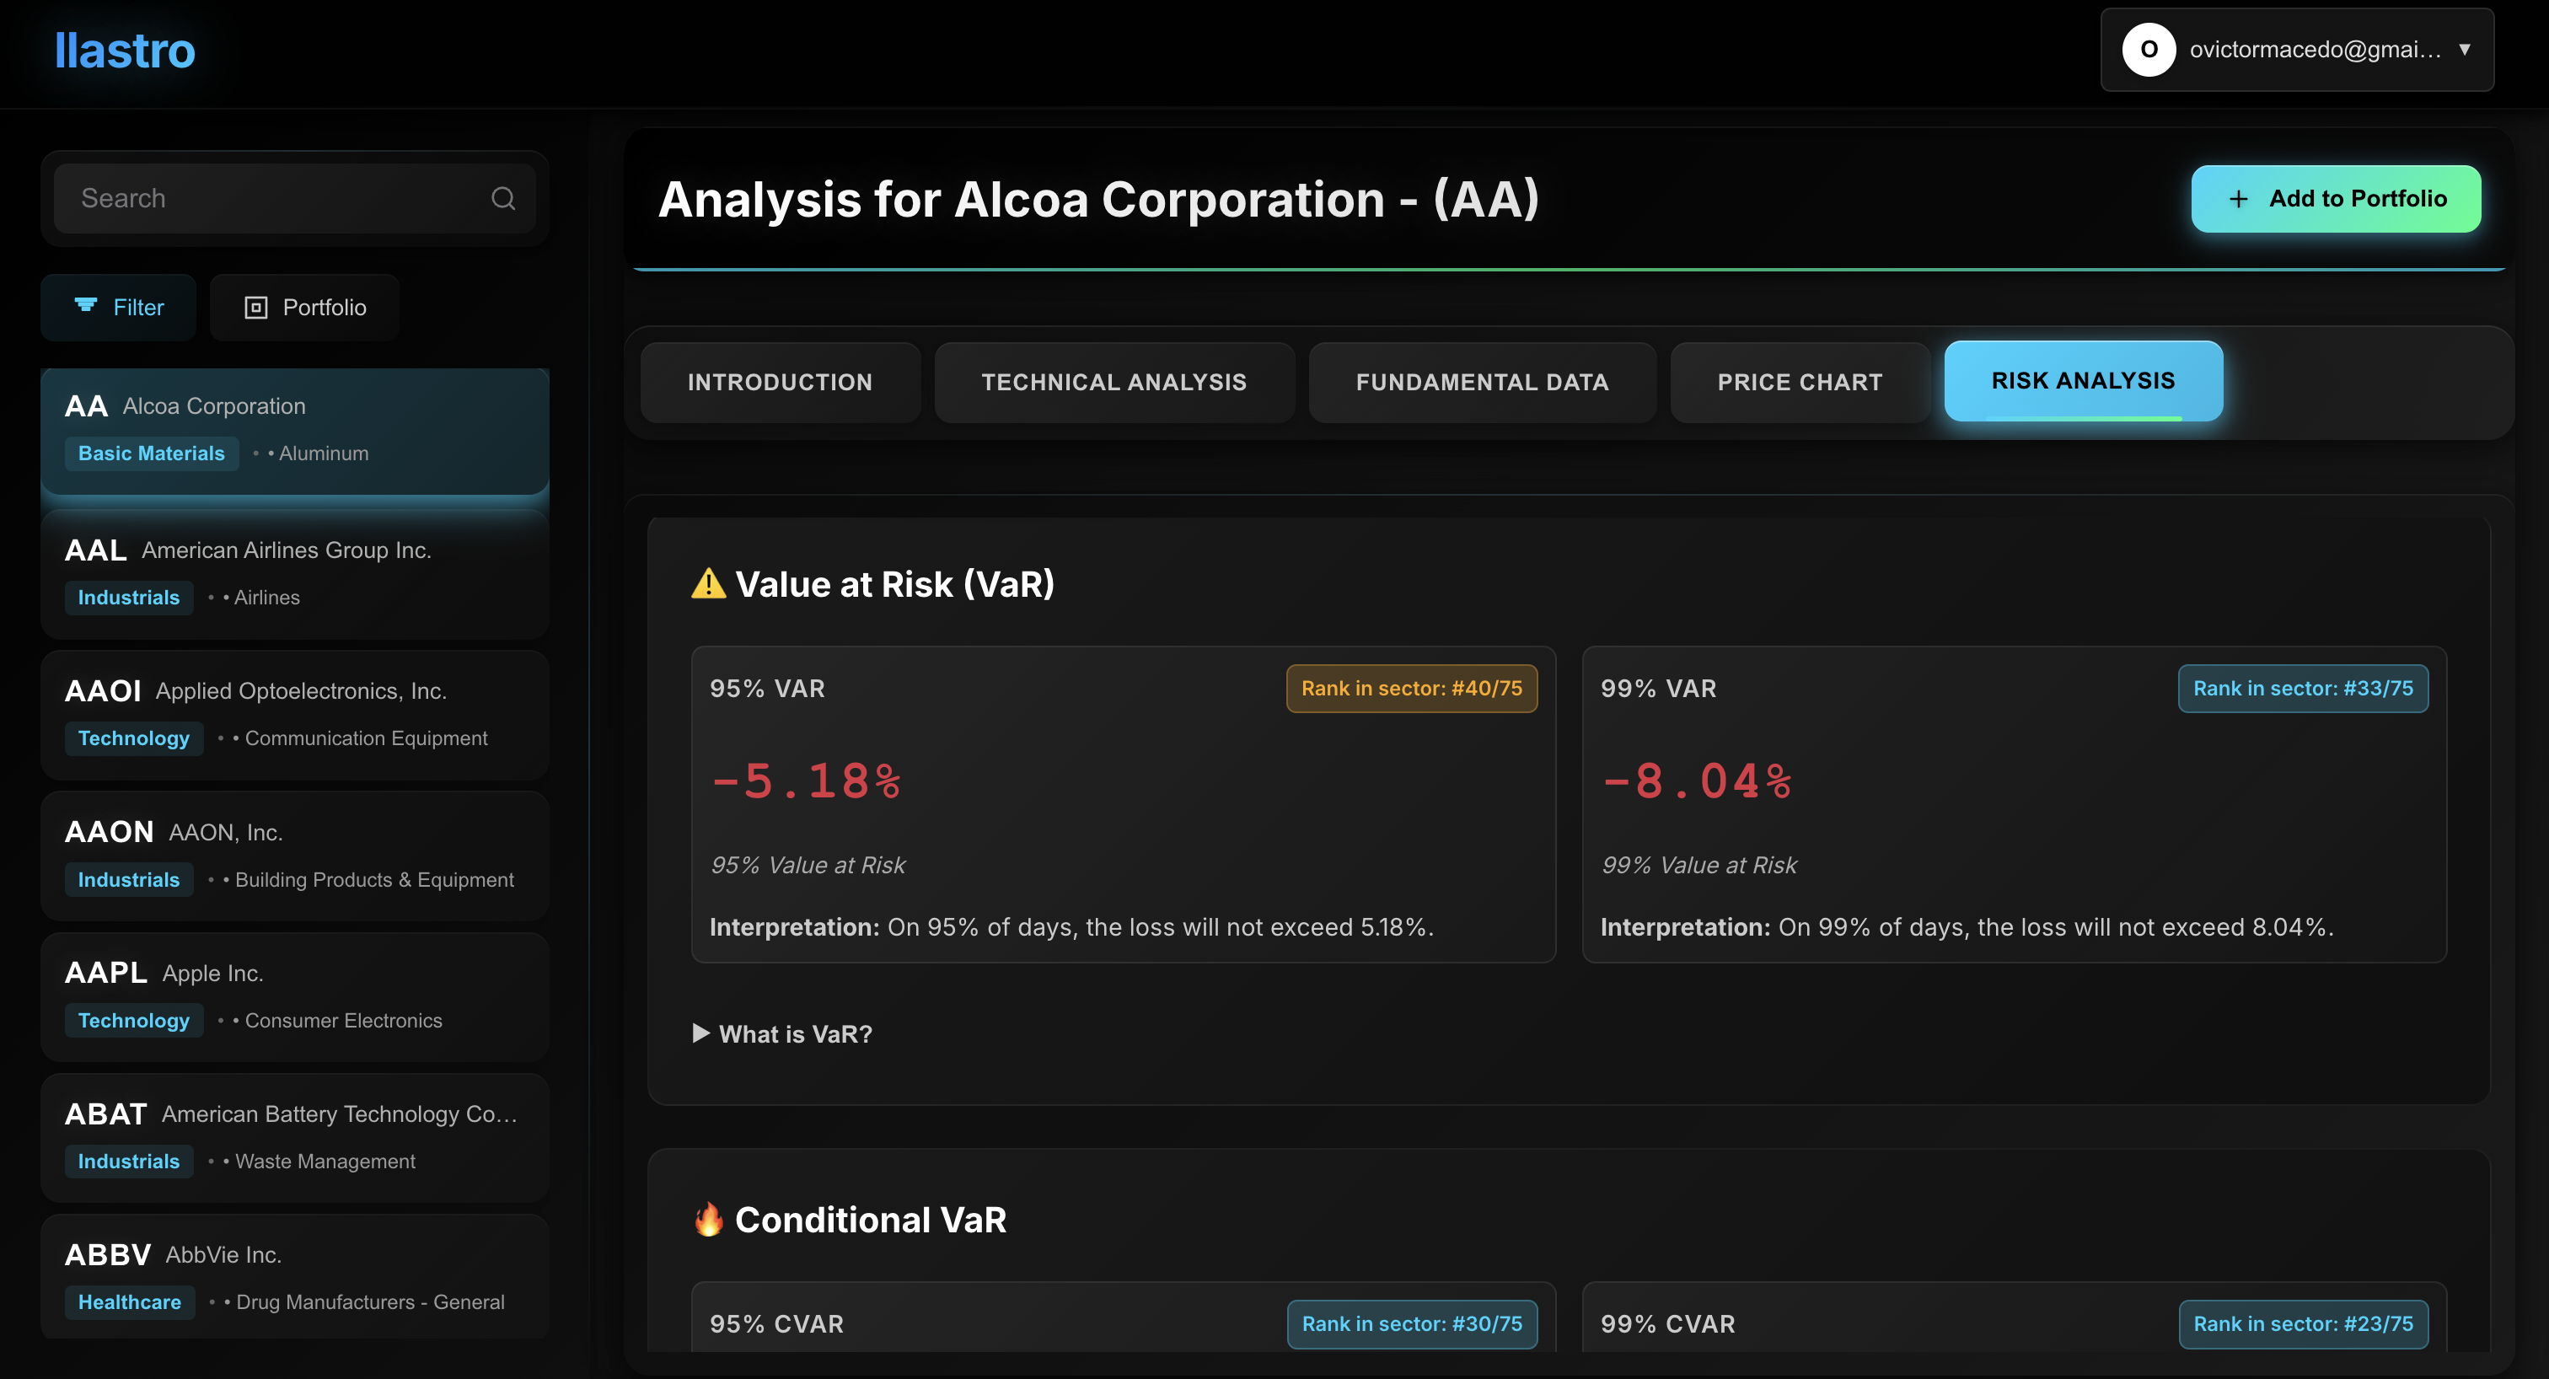The height and width of the screenshot is (1379, 2549).
Task: Click the fire icon beside Conditional VaR
Action: click(709, 1220)
